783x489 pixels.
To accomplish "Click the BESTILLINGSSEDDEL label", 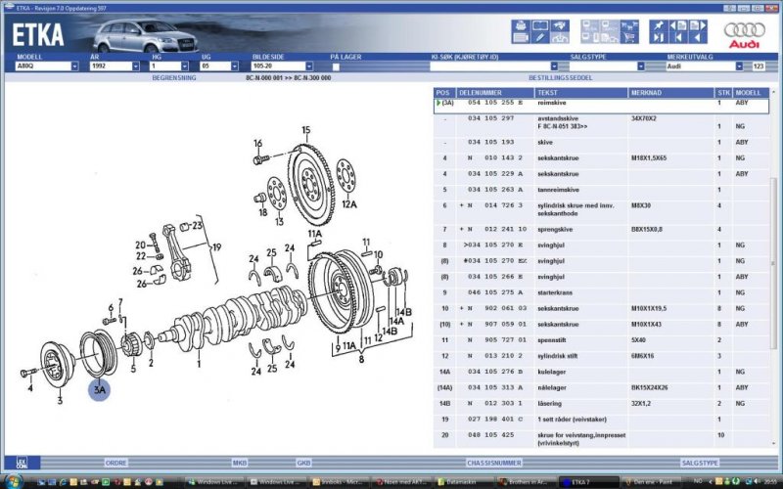I will point(558,76).
